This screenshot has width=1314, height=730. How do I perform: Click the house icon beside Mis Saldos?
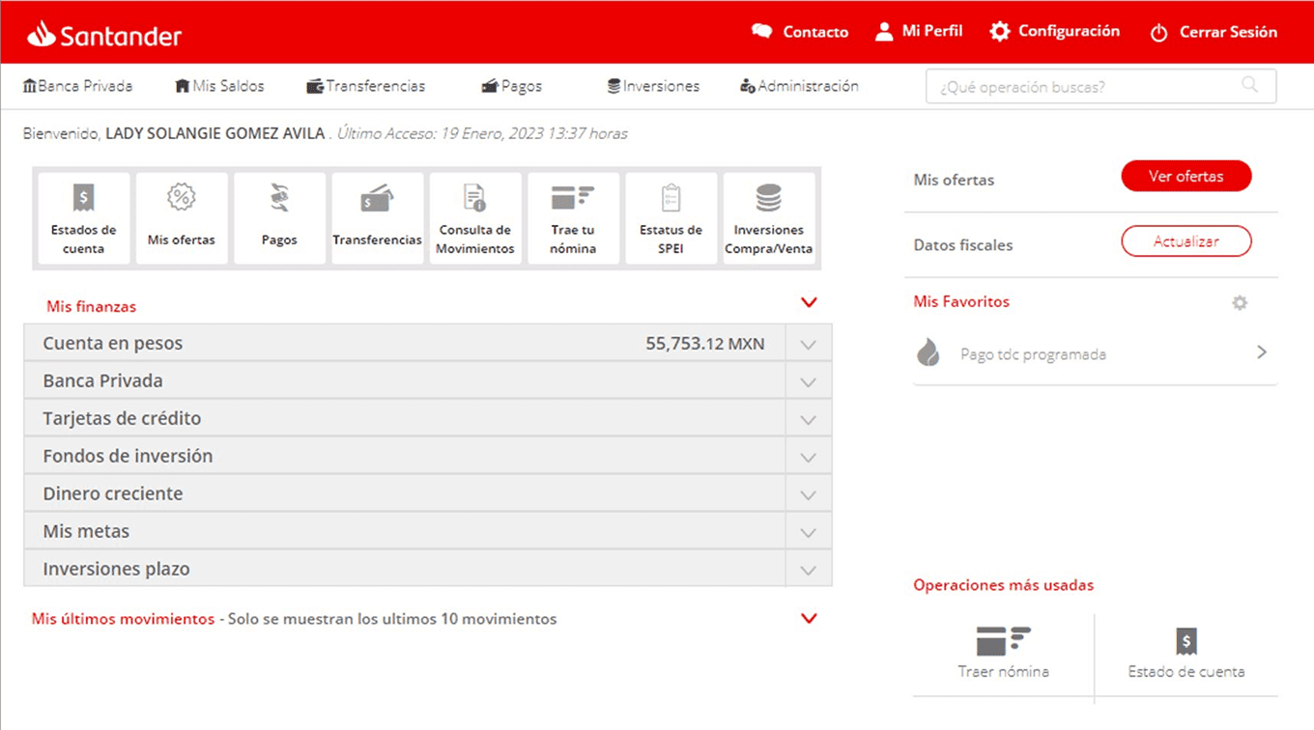182,86
